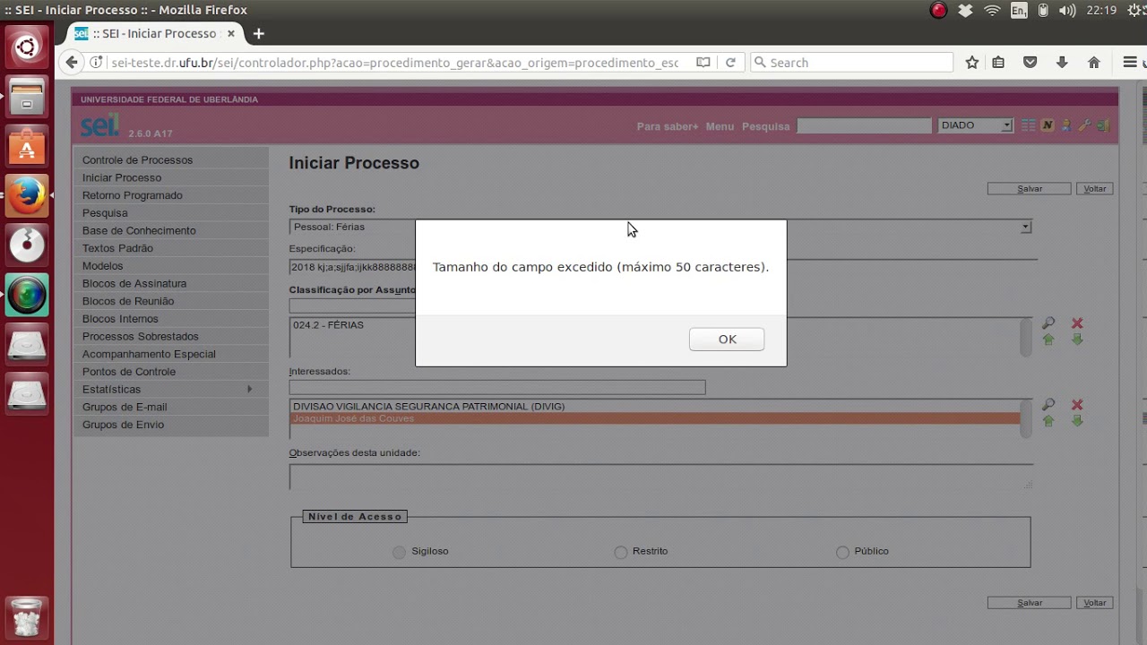
Task: Go back with the Firefox back arrow
Action: [73, 63]
